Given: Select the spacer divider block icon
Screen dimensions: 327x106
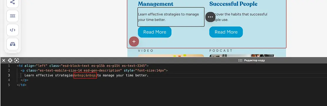Looking at the screenshot, I should (13, 16).
